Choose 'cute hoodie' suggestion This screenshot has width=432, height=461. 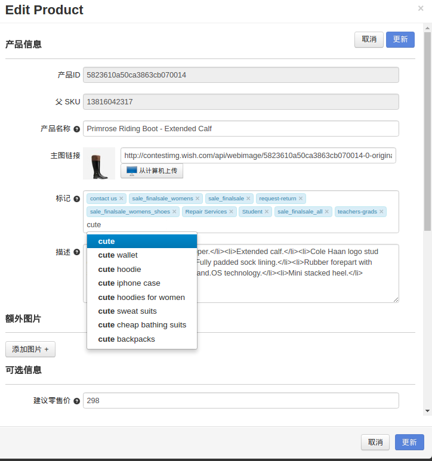[x=119, y=269]
